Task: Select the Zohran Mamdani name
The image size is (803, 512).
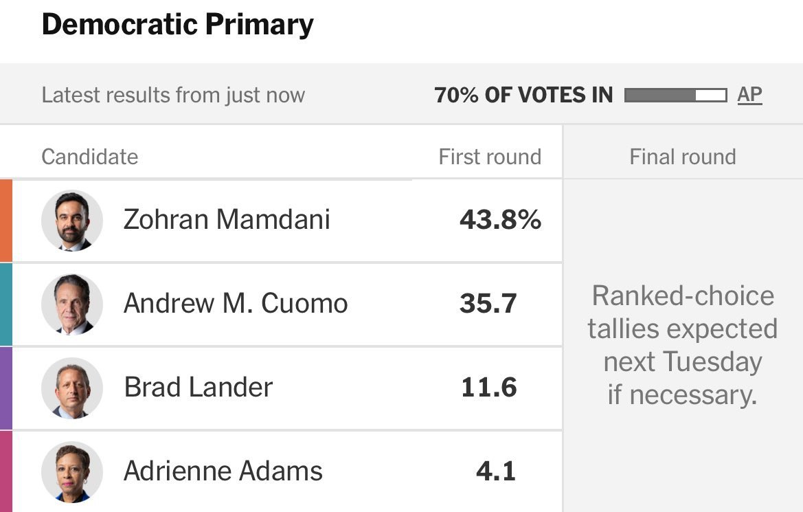Action: [x=227, y=220]
